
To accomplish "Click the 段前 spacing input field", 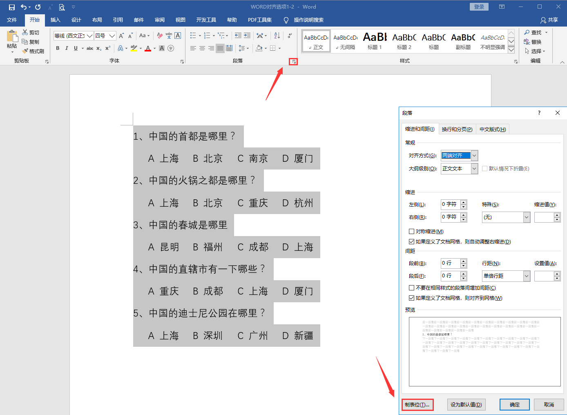I will coord(451,263).
